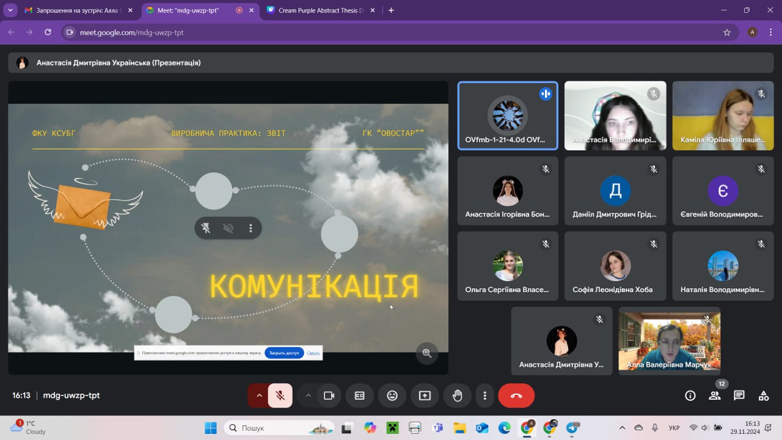
Task: Zoom in on the presentation with the magnifier
Action: click(427, 353)
